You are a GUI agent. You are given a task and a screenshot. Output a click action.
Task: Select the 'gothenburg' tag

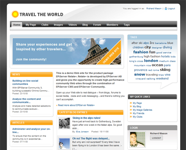click(x=136, y=57)
